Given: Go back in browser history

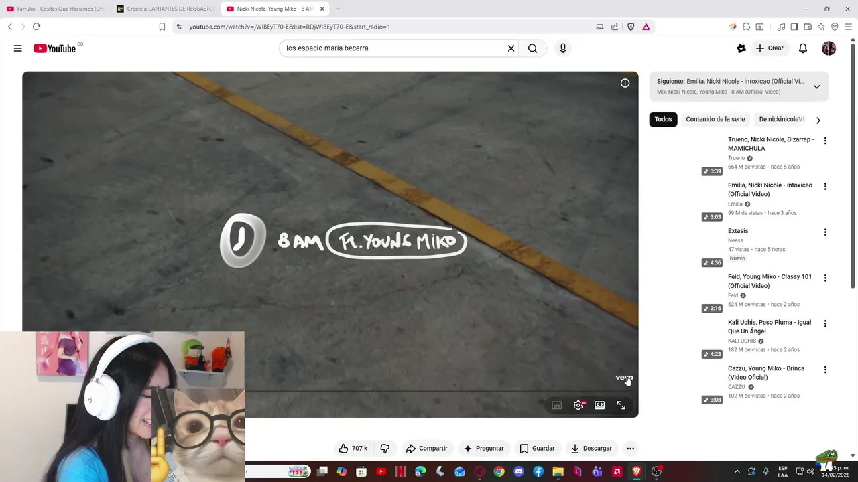Looking at the screenshot, I should coord(9,27).
